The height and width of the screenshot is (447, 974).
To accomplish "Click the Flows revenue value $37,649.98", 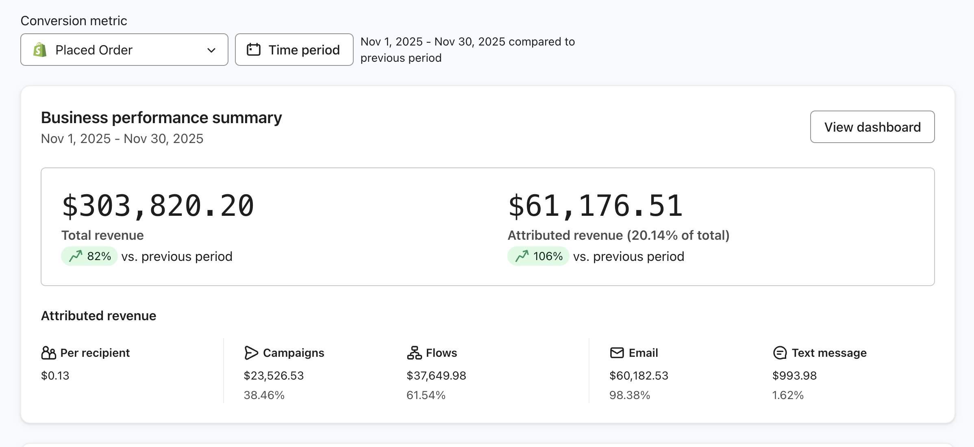I will (x=436, y=375).
